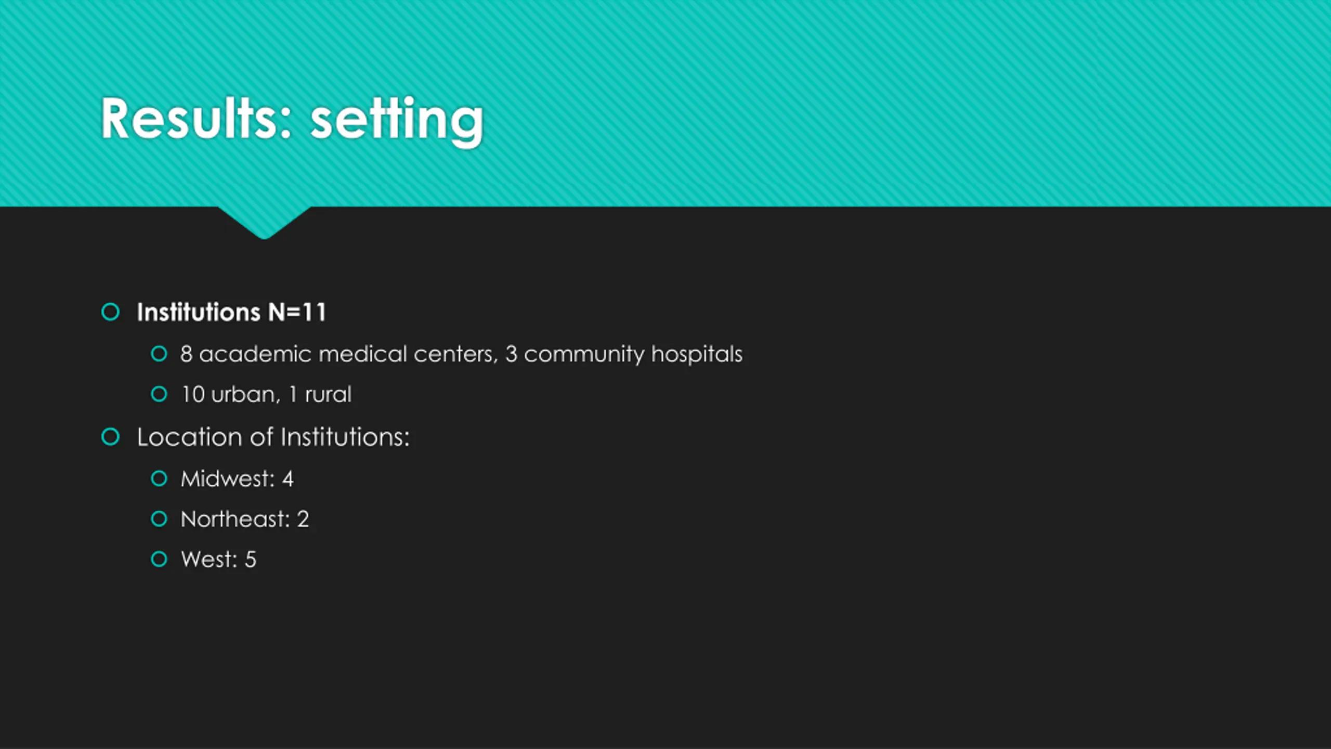Click the text '8 academic medical centers, 3 community hospitals'
1331x749 pixels.
tap(462, 354)
